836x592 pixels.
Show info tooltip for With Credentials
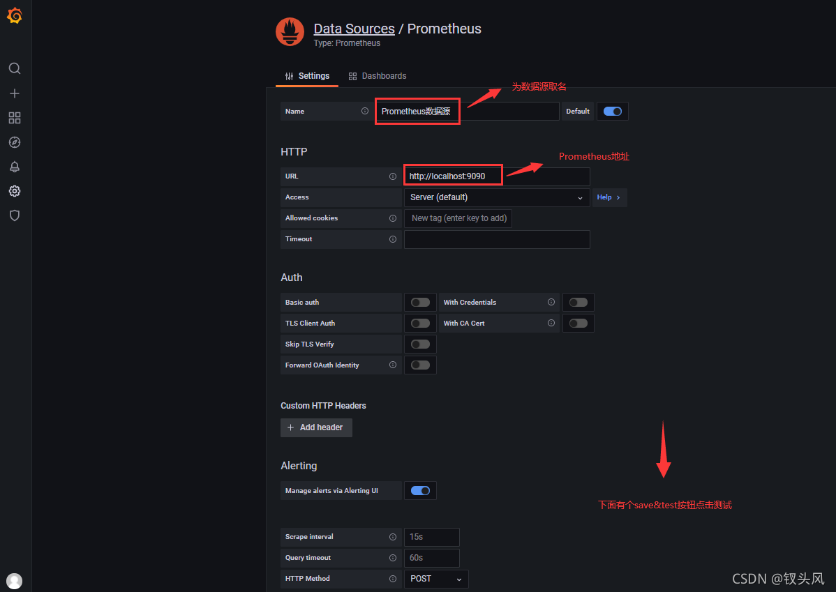point(551,302)
